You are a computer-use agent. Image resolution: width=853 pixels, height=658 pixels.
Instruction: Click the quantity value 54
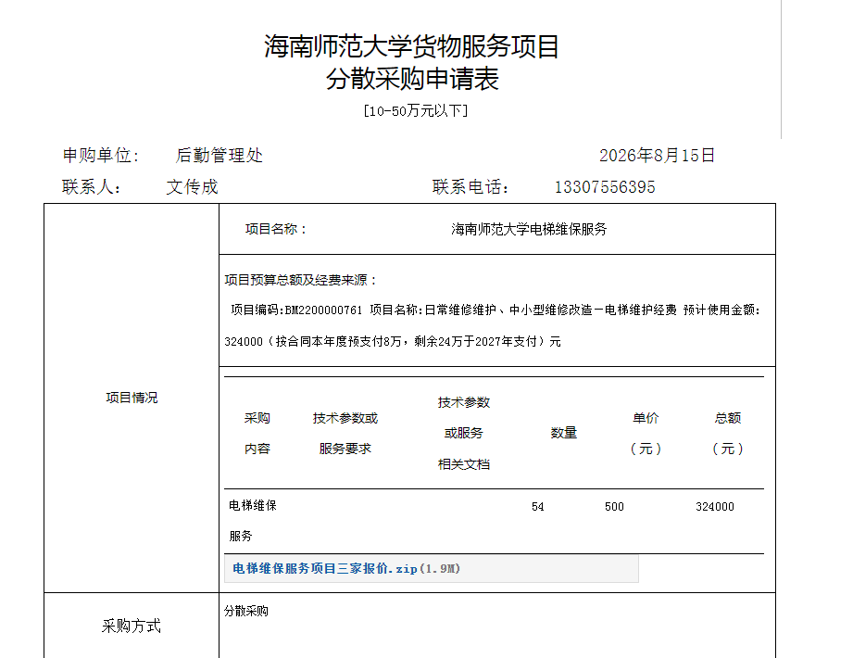pos(537,507)
